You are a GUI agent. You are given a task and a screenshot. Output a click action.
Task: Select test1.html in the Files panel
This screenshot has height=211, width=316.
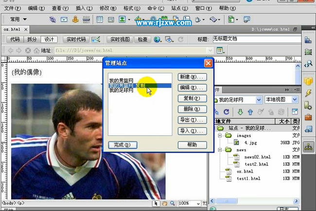point(248,178)
